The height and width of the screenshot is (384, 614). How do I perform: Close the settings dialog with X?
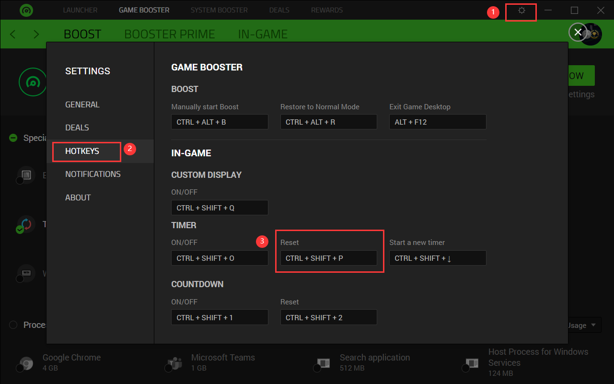[x=578, y=32]
